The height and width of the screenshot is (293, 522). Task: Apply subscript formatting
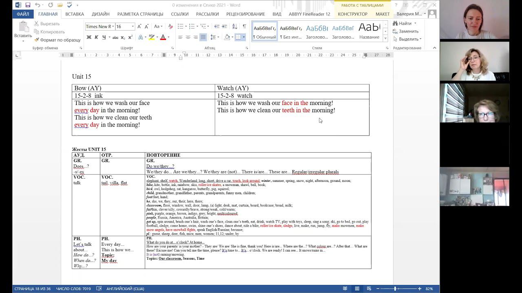click(123, 37)
